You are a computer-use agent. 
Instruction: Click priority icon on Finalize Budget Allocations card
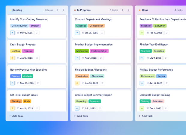coord(77,83)
